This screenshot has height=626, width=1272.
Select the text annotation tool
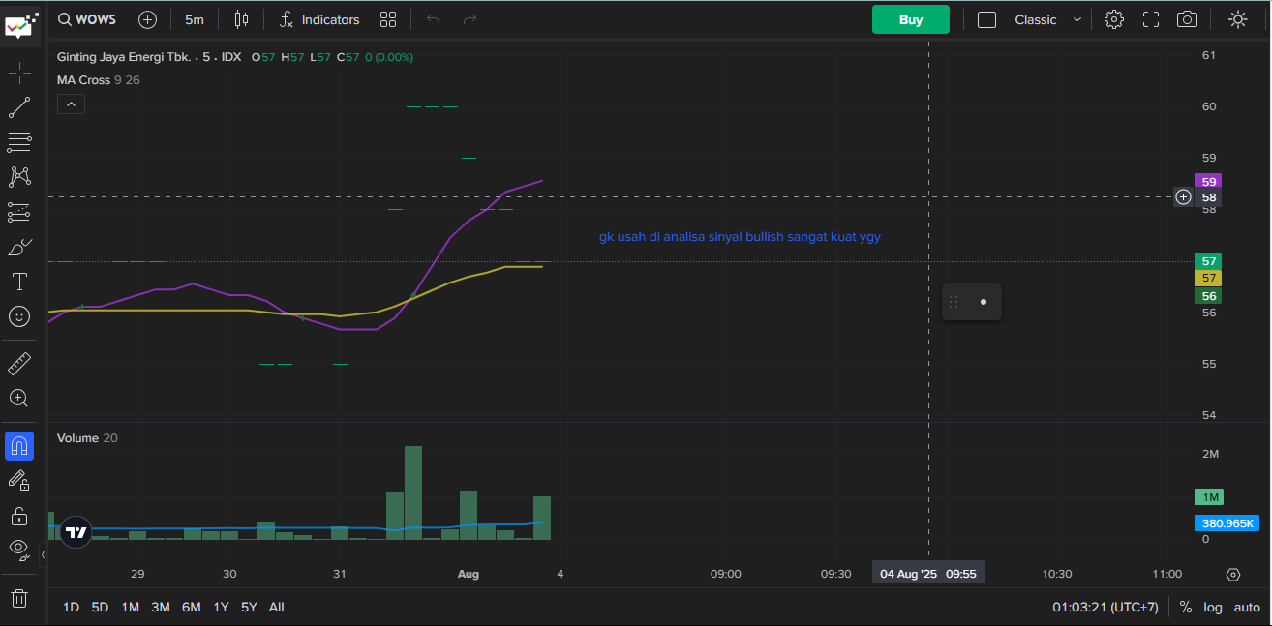19,282
